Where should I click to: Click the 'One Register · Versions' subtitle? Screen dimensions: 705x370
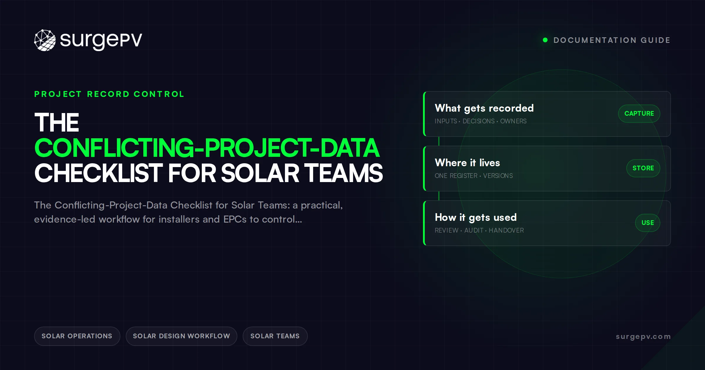(x=474, y=176)
